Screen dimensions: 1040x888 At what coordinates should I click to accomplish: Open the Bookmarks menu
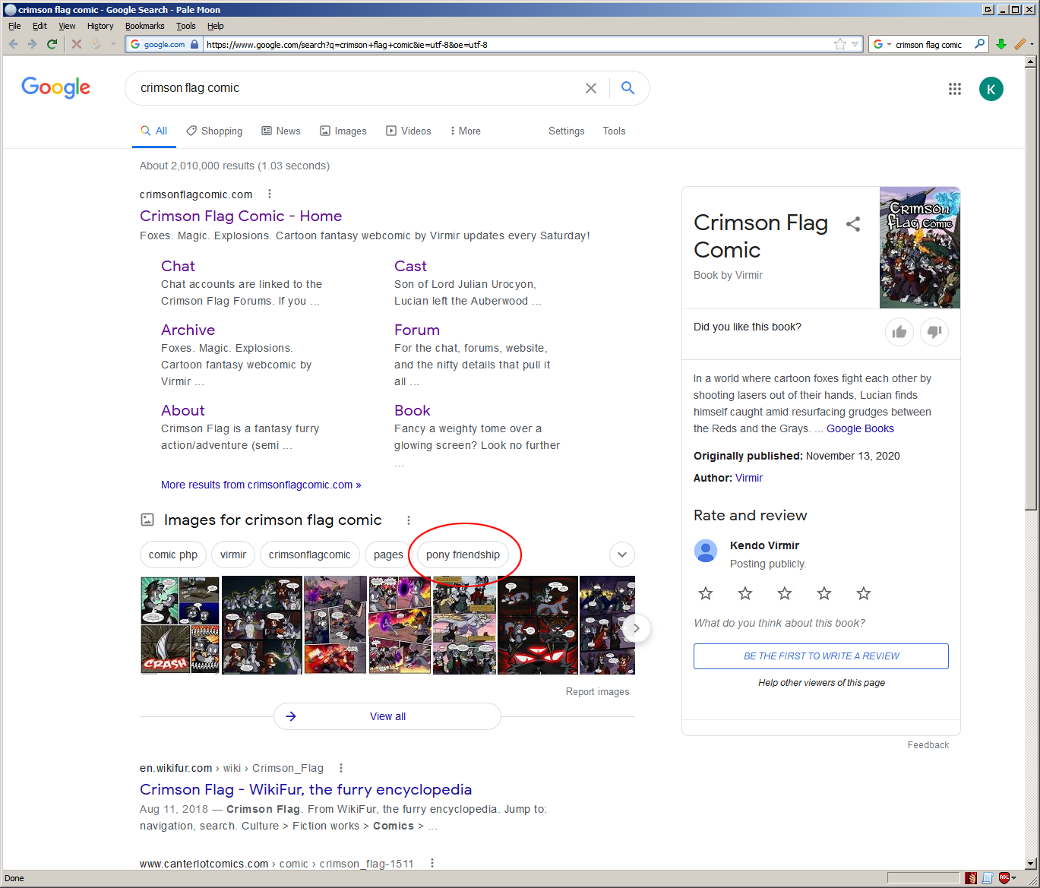[144, 26]
